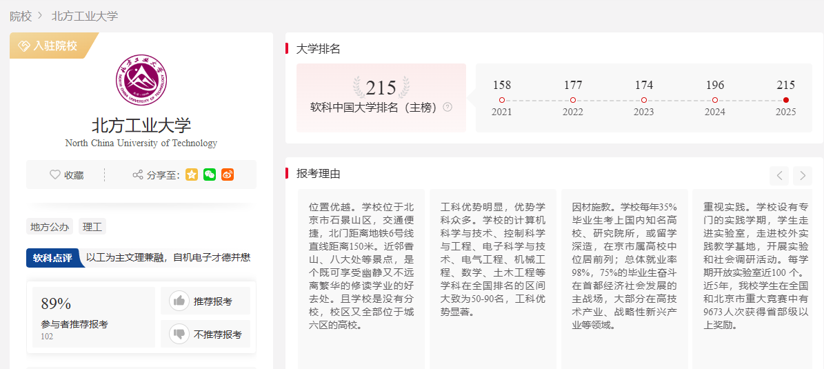
Task: Click the 102 participant count
Action: (47, 337)
